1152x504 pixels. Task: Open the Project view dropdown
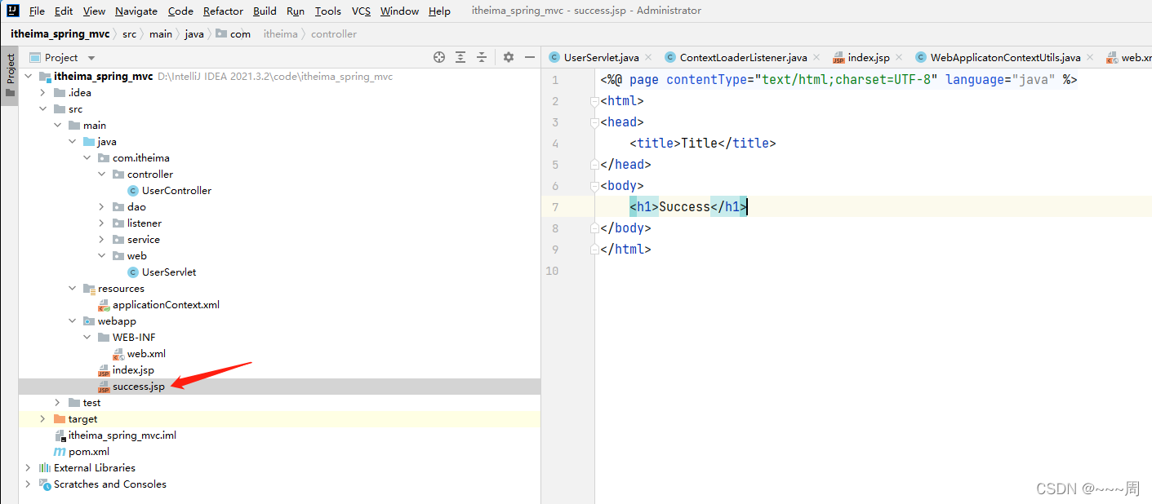point(91,58)
